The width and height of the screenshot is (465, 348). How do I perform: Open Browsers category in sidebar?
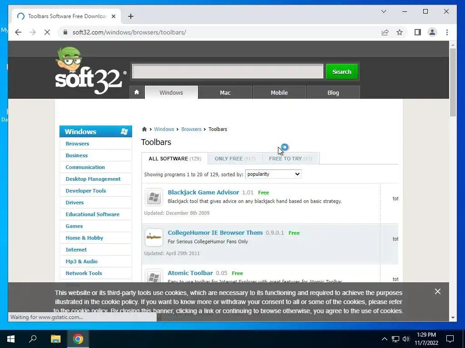pos(77,144)
